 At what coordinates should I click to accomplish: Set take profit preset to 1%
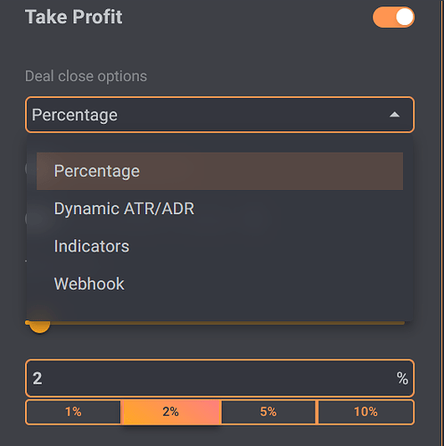click(x=73, y=412)
